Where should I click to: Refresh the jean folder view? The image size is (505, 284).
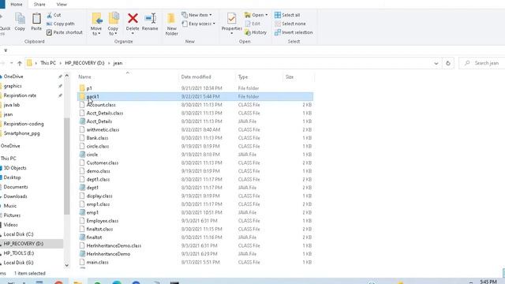(x=448, y=63)
